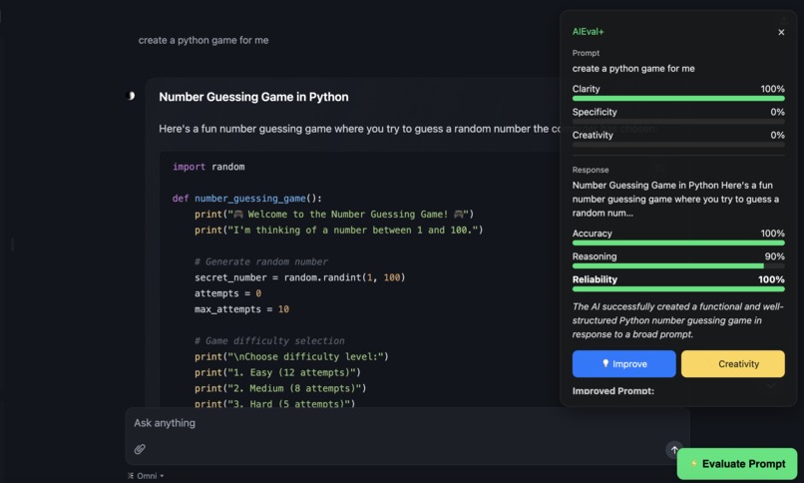Click the user message 'create a python game for me' in chat
The width and height of the screenshot is (804, 483).
(x=203, y=40)
